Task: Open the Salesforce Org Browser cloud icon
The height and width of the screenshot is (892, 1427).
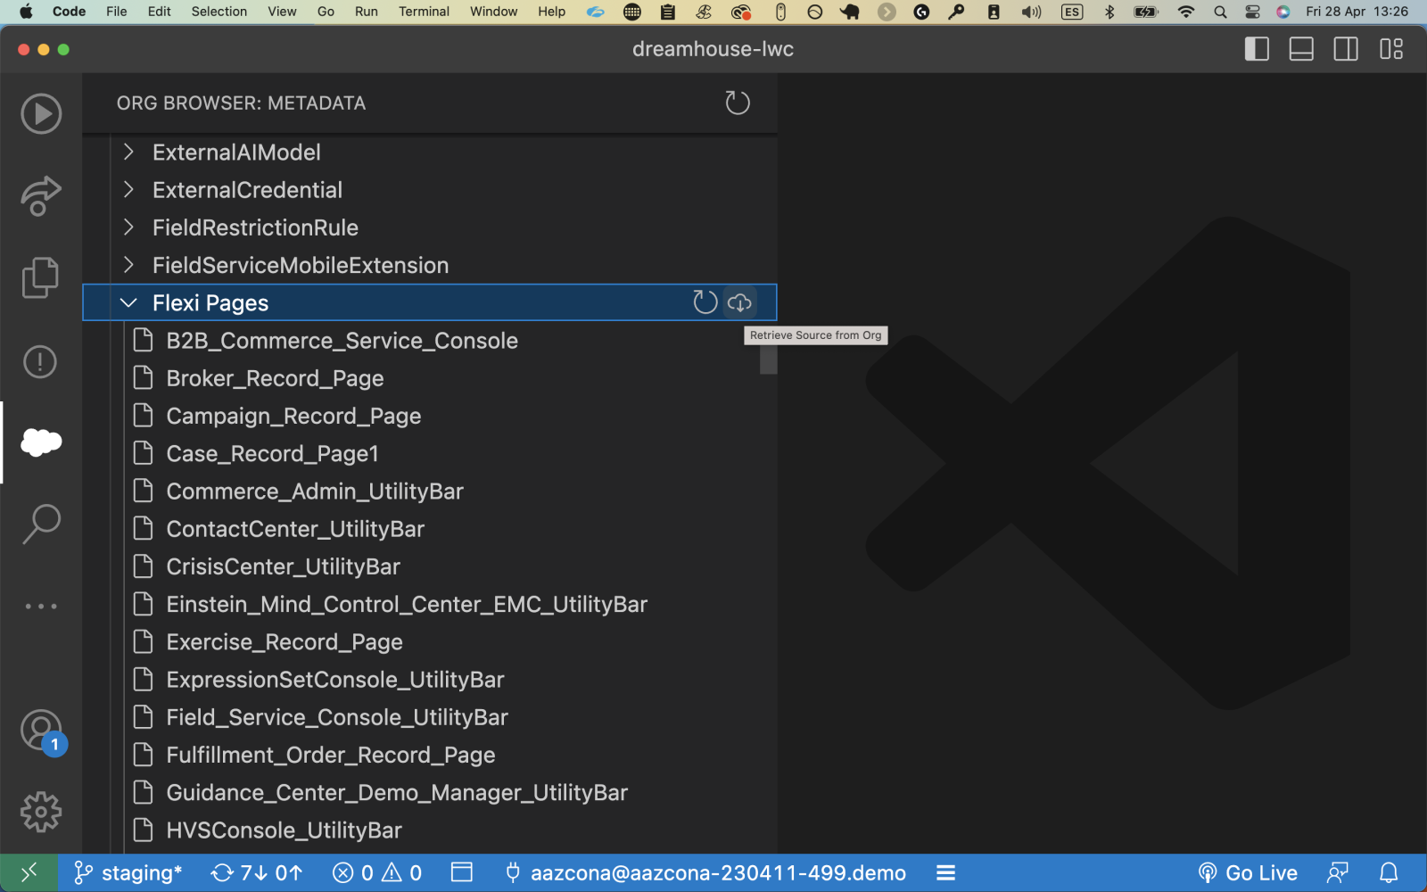Action: tap(41, 442)
